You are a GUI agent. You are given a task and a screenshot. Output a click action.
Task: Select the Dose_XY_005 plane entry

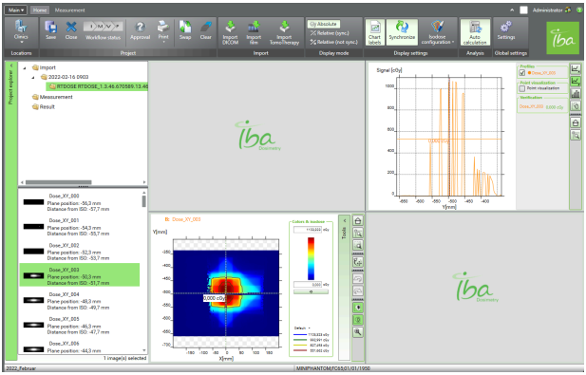(x=79, y=325)
